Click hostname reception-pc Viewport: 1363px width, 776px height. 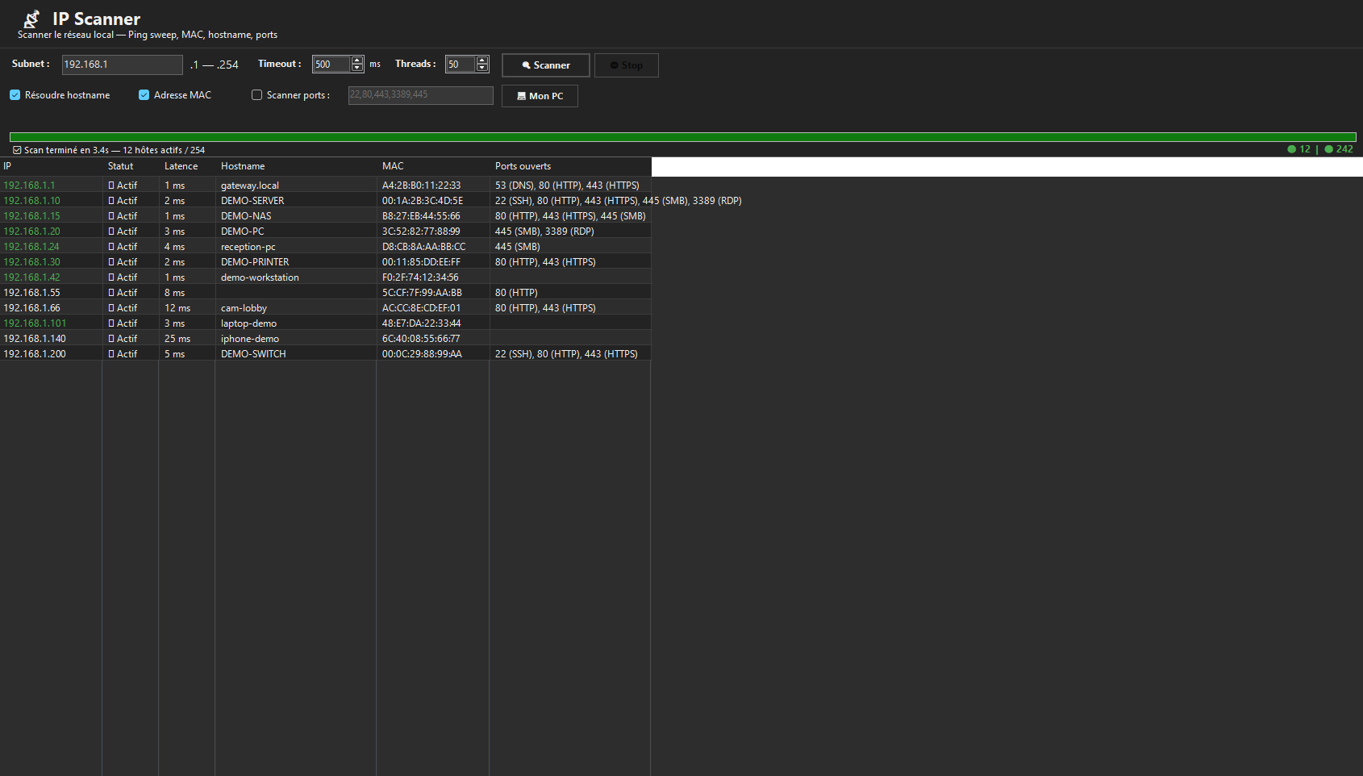[248, 247]
